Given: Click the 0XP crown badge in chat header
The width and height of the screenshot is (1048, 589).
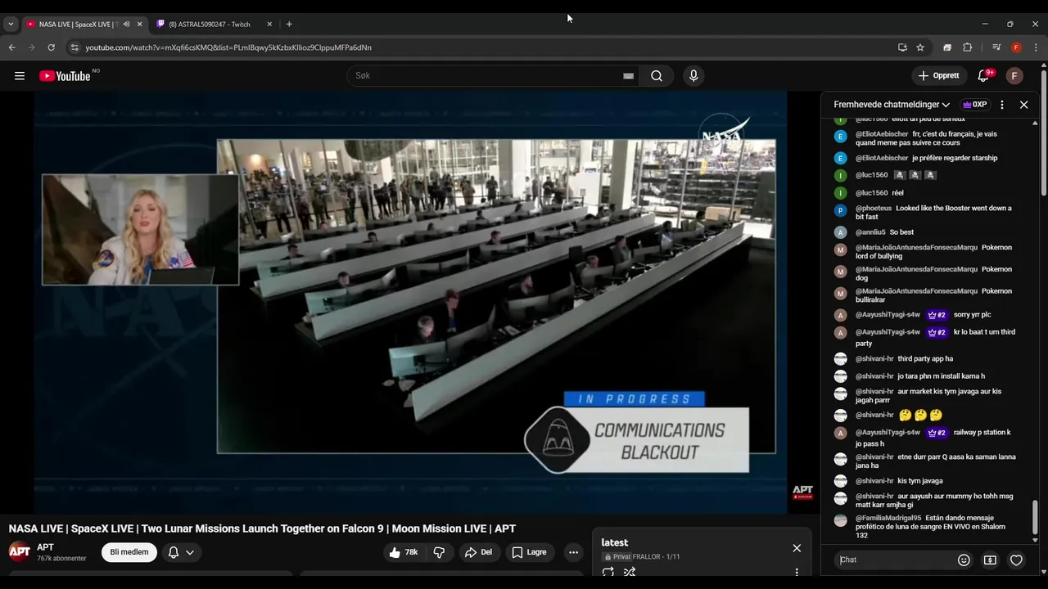Looking at the screenshot, I should [x=974, y=105].
